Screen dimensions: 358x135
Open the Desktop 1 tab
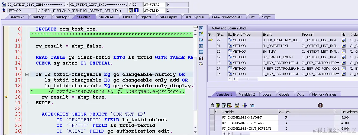17,17
